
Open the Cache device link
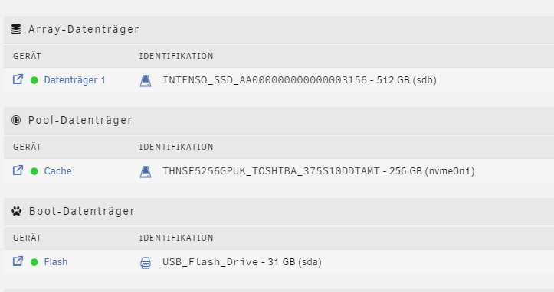tap(57, 171)
